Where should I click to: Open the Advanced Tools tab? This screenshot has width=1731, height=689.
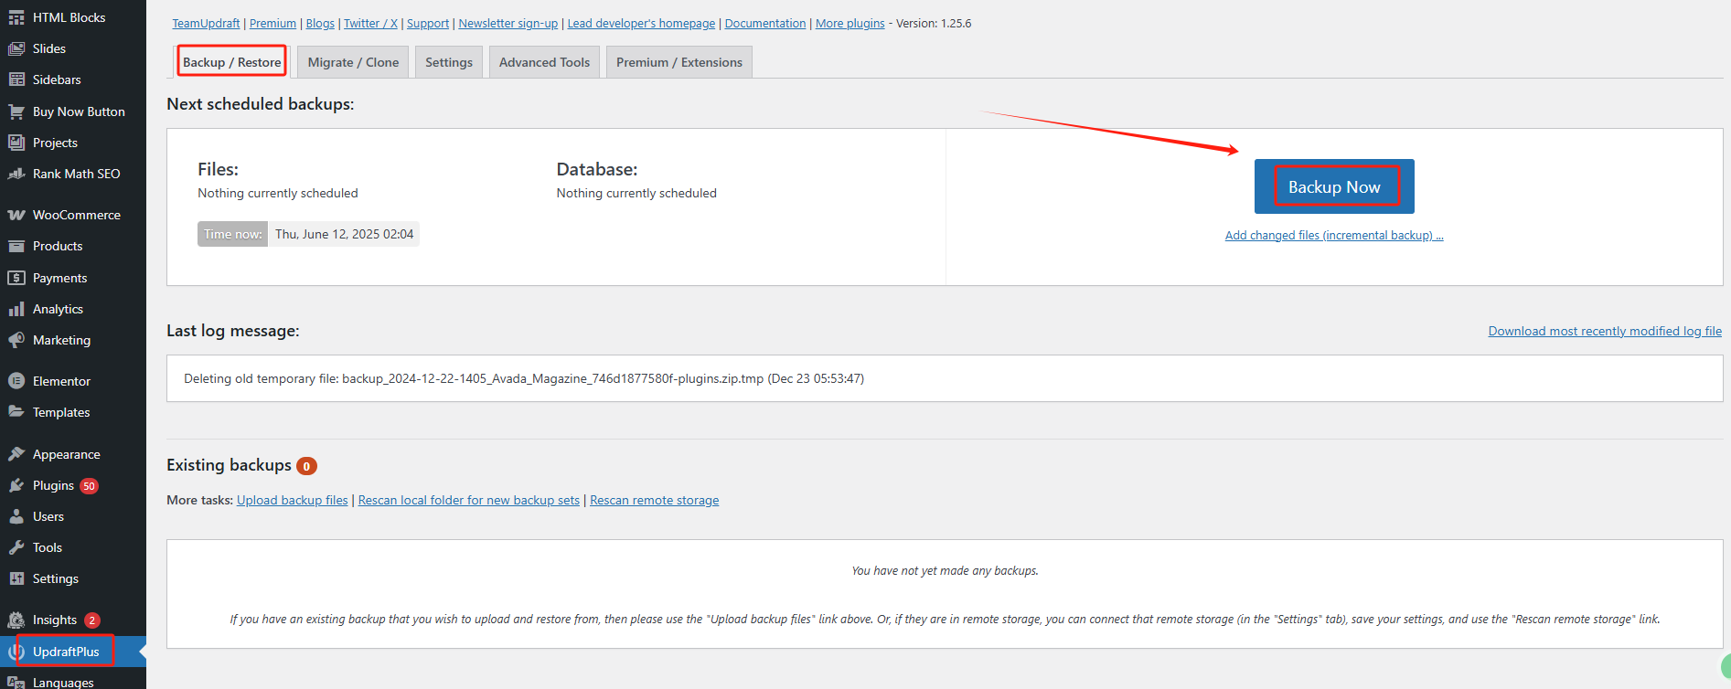click(544, 62)
